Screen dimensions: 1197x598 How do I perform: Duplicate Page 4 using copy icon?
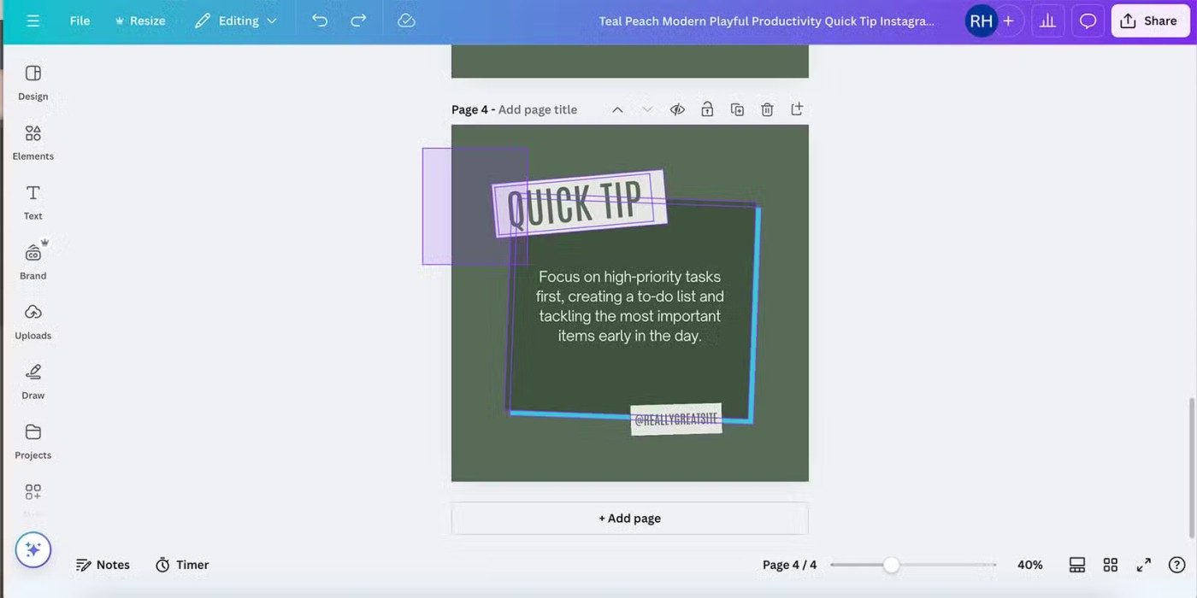tap(737, 109)
